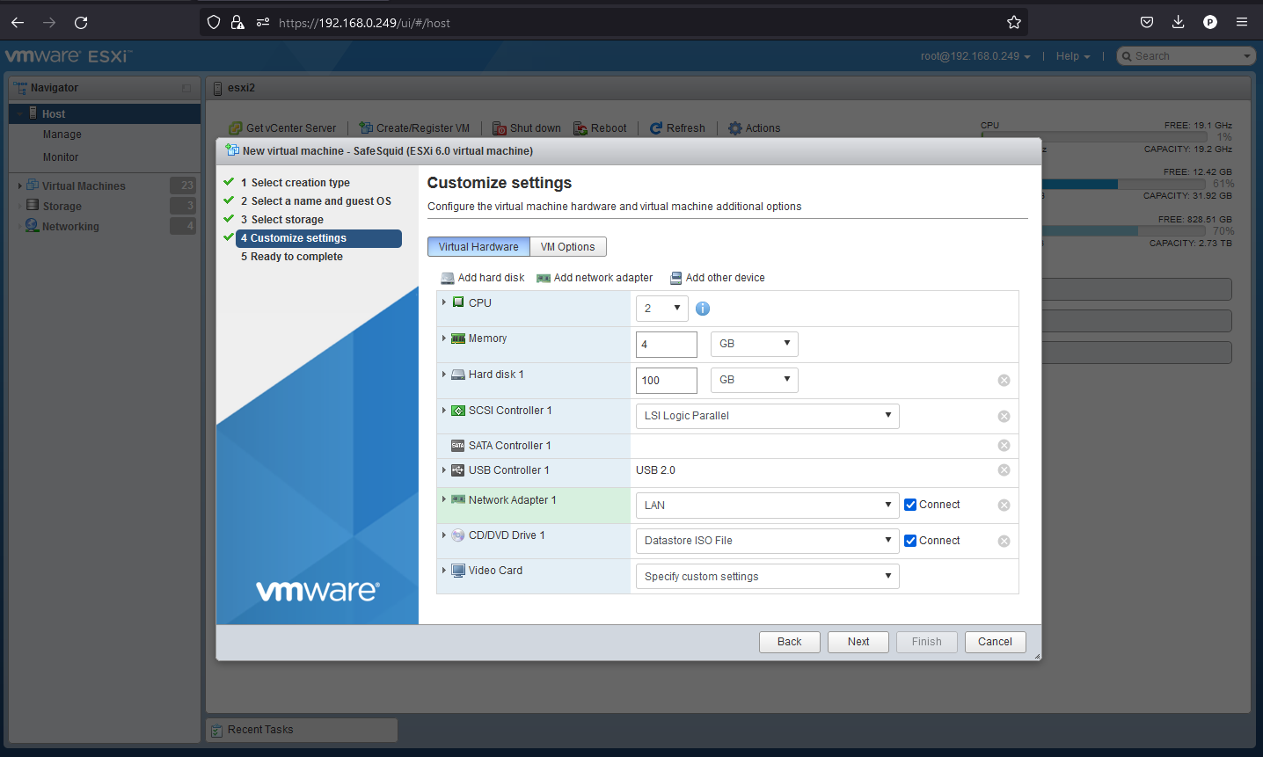Click the Shut down host icon
This screenshot has width=1263, height=757.
click(x=499, y=127)
